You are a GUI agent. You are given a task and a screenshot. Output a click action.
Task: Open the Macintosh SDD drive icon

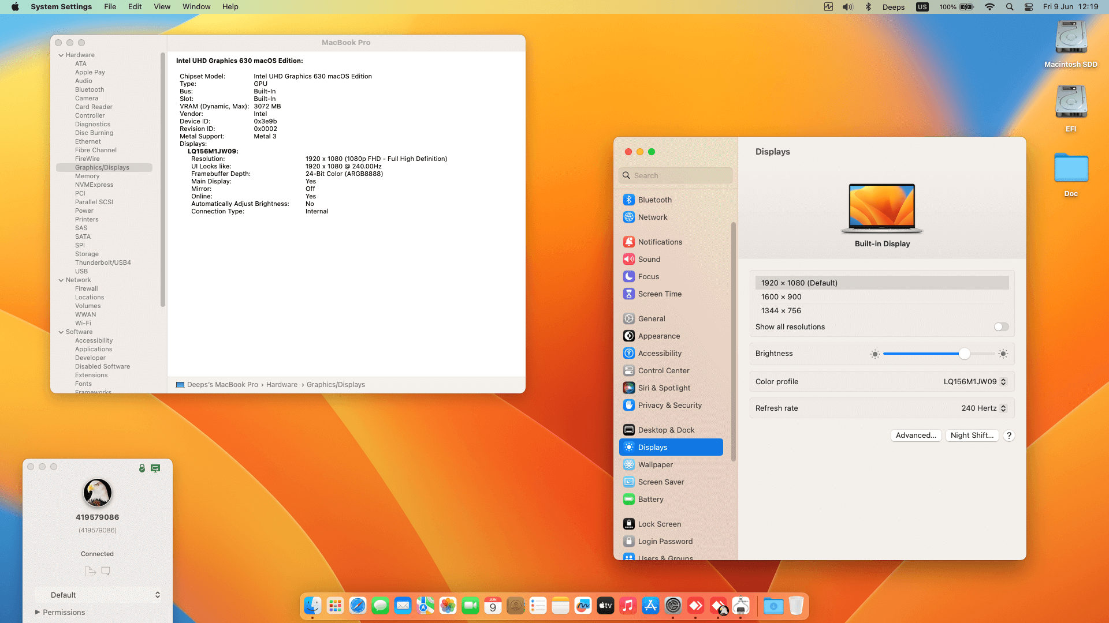pos(1071,38)
